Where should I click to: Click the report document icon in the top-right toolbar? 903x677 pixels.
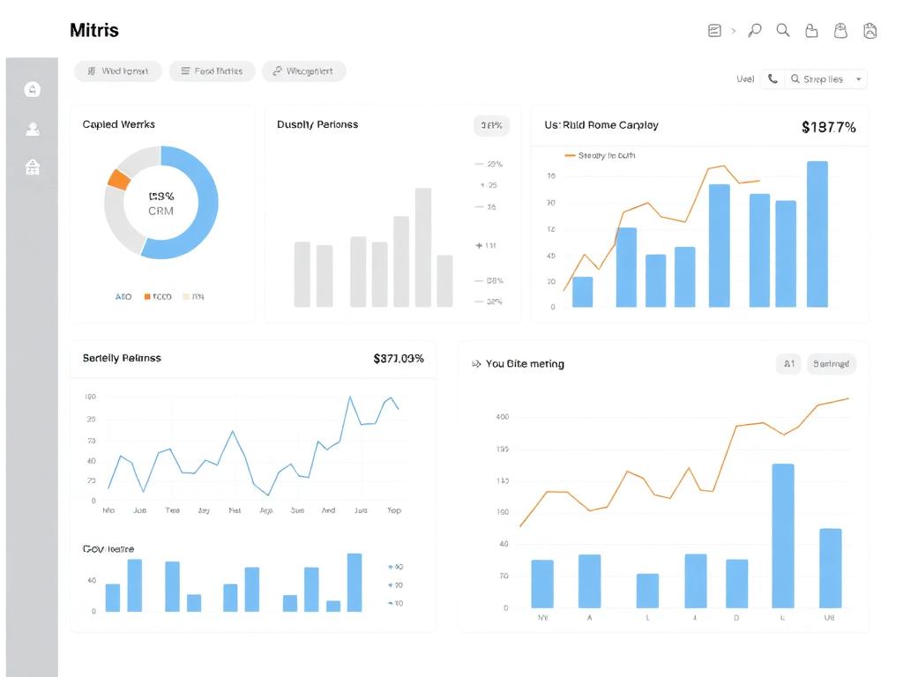click(714, 30)
